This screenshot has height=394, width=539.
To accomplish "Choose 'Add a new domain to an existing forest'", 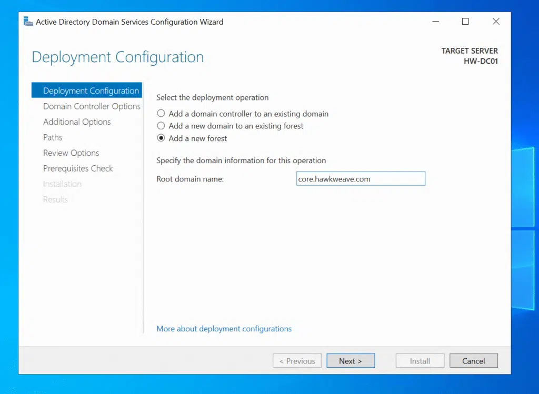I will tap(161, 126).
